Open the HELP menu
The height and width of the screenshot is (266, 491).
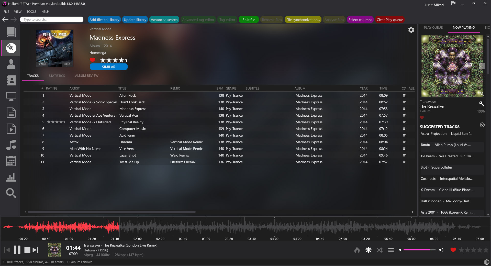45,12
